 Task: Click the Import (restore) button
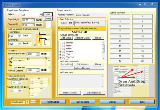tap(70, 93)
